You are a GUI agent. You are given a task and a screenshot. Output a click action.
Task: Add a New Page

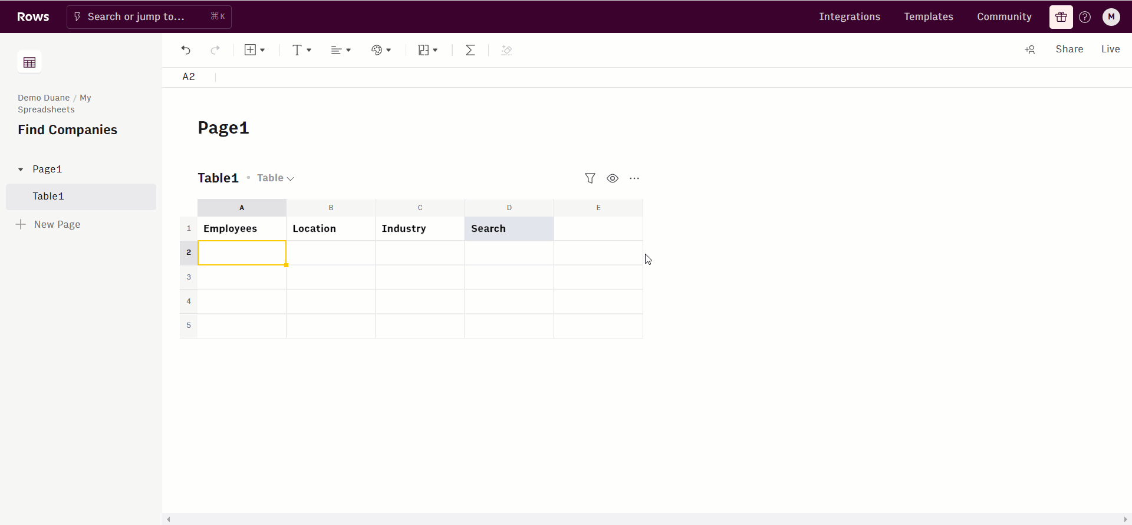(x=48, y=224)
